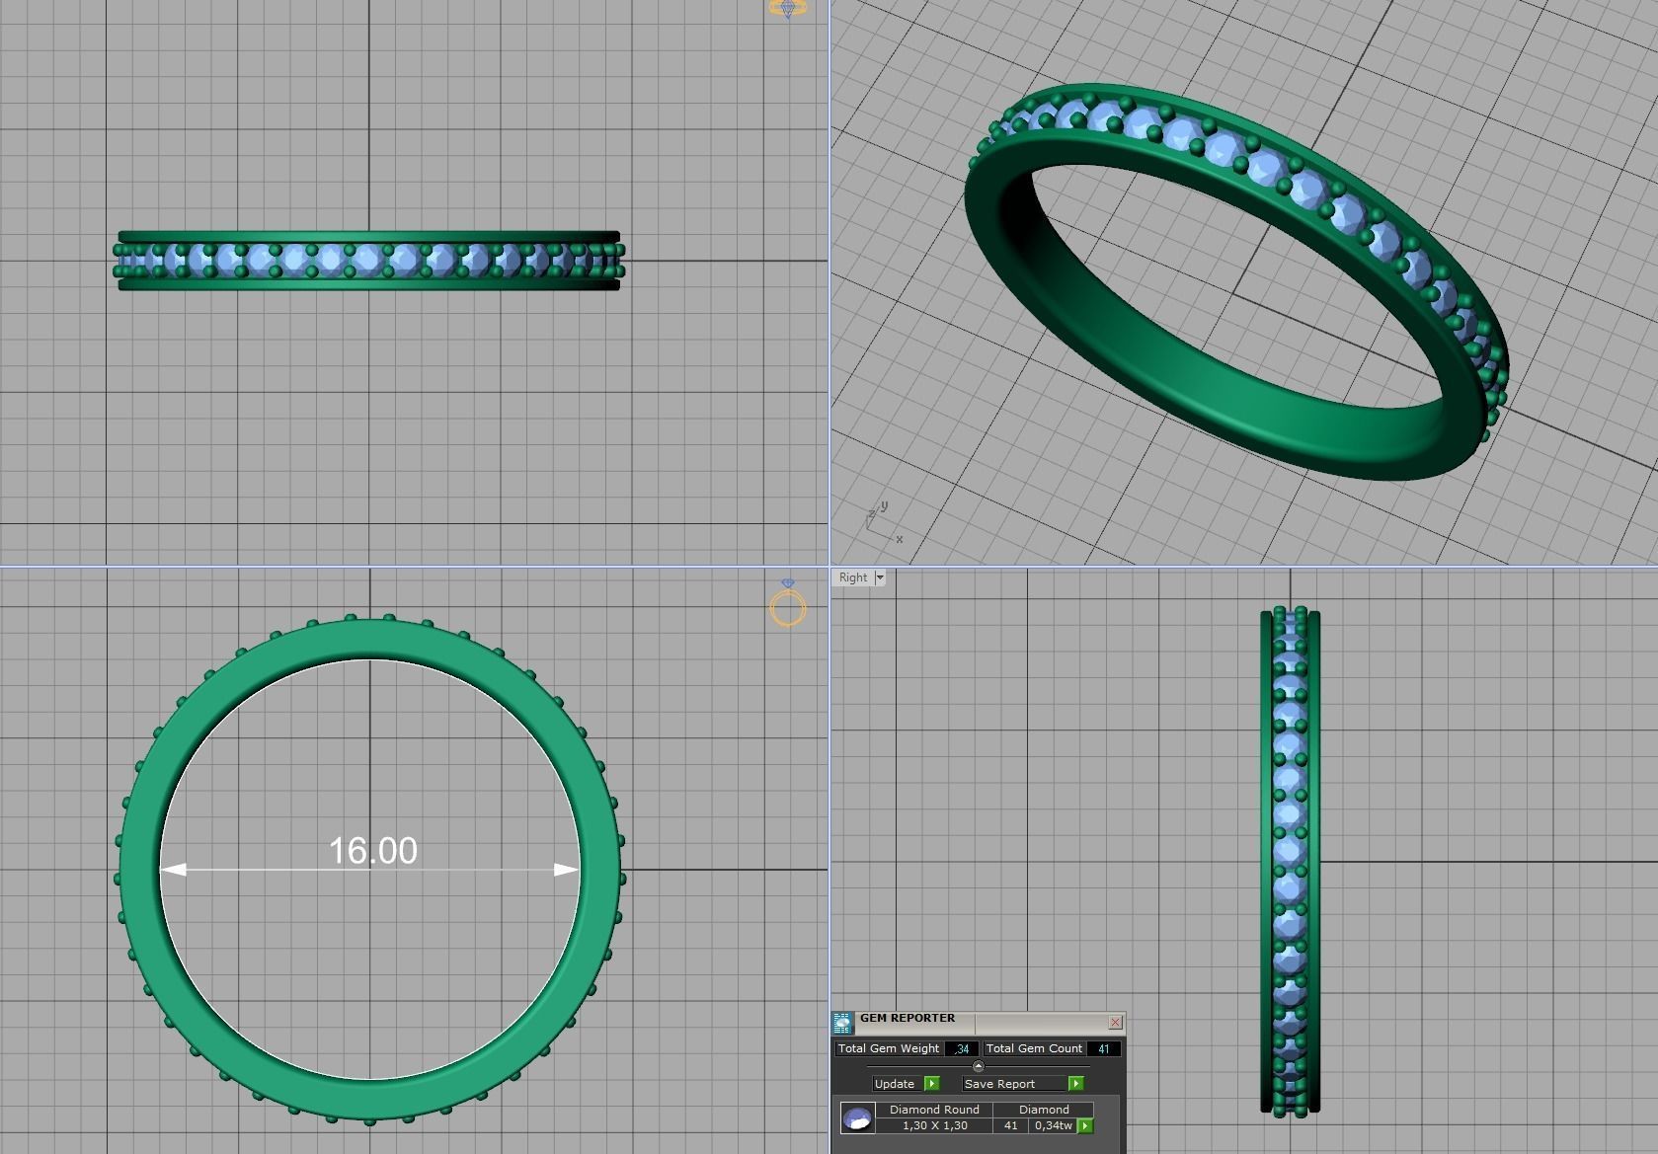Viewport: 1658px width, 1154px height.
Task: Click the Diamond material cell
Action: pos(1044,1110)
